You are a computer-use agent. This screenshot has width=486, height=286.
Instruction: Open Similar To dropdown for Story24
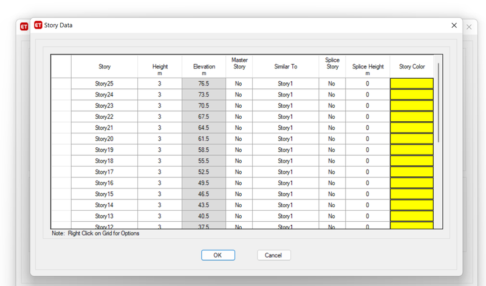point(286,95)
